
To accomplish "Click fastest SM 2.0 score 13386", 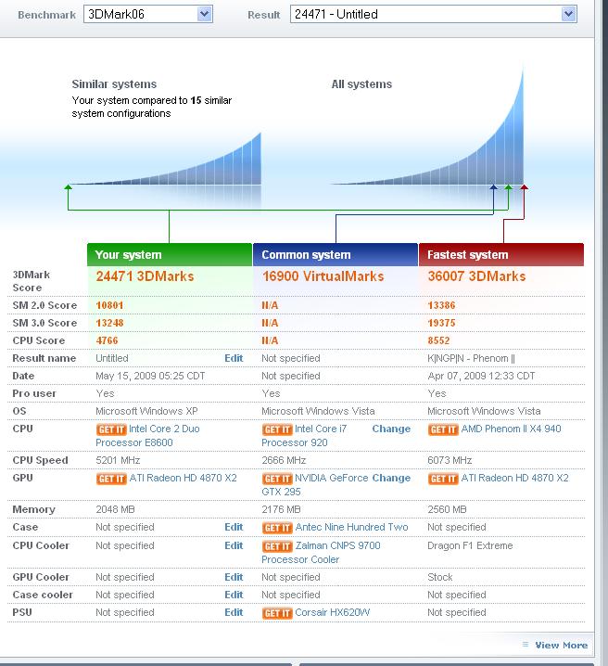I will (441, 305).
